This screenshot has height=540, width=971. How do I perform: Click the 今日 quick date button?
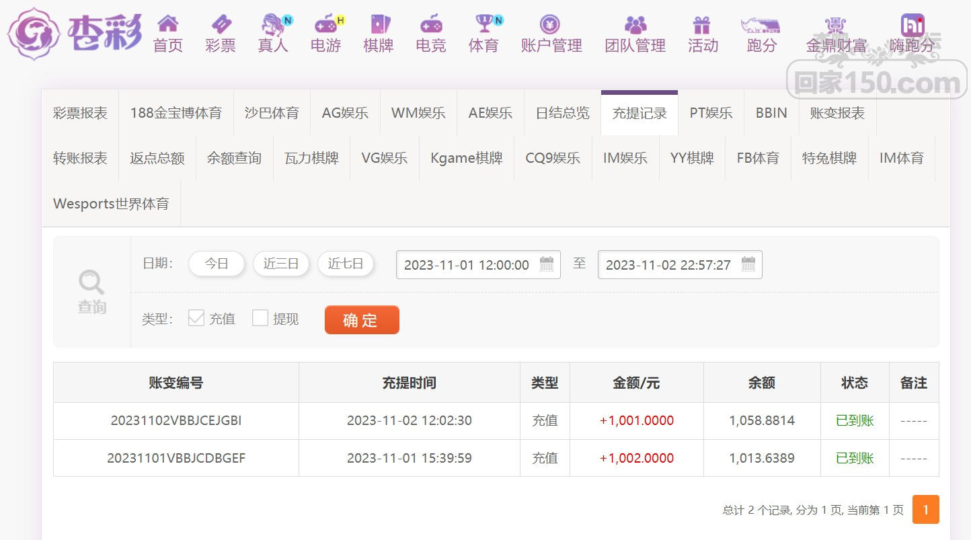tap(217, 264)
